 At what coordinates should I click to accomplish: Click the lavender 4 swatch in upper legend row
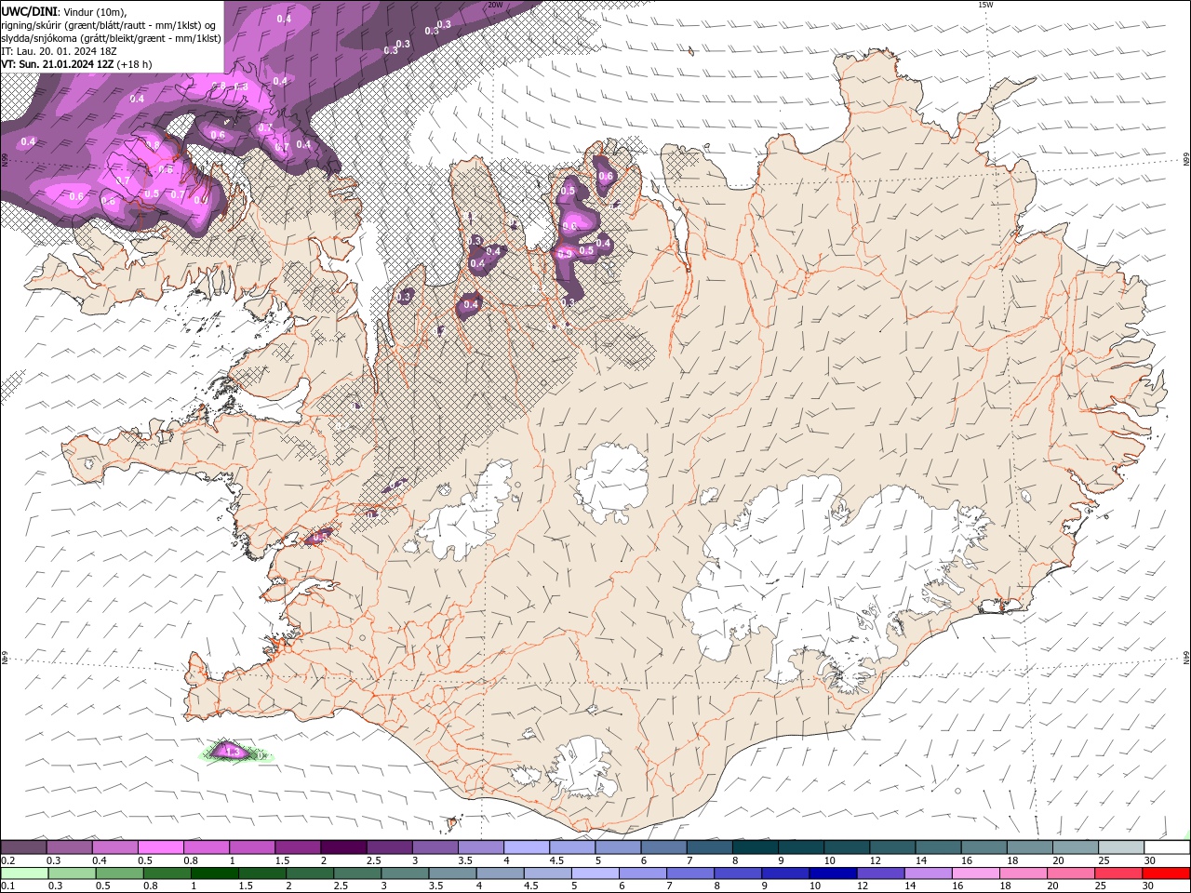pos(526,847)
